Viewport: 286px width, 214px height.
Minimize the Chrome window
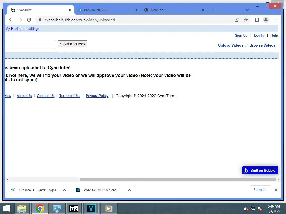click(257, 6)
